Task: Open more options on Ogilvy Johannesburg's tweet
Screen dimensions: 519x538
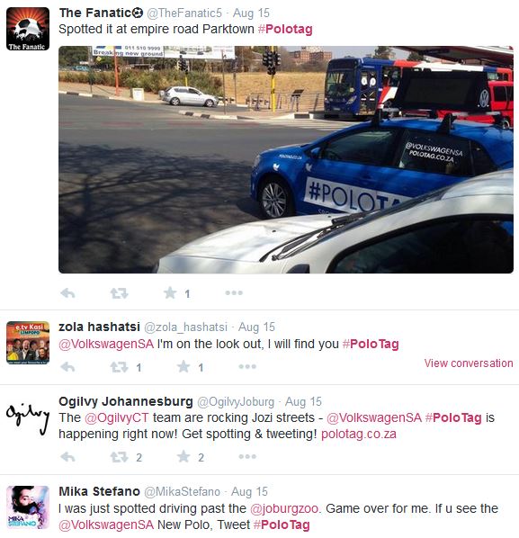Action: [x=247, y=457]
